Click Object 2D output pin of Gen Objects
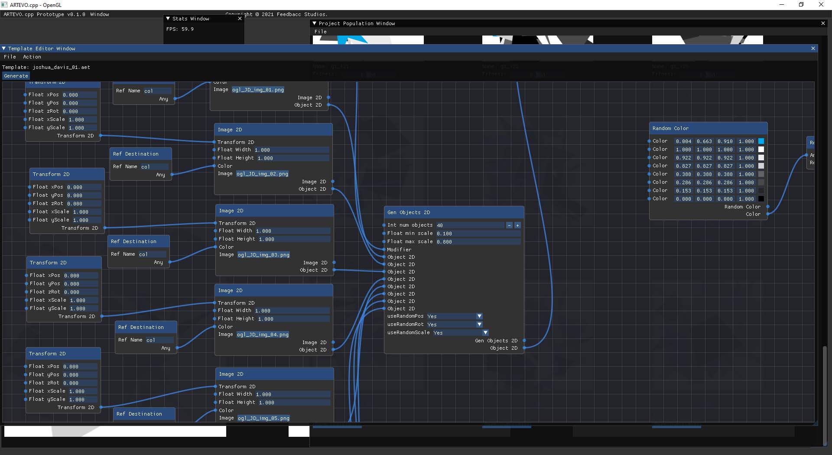Screen dimensions: 832x455 click(524, 348)
